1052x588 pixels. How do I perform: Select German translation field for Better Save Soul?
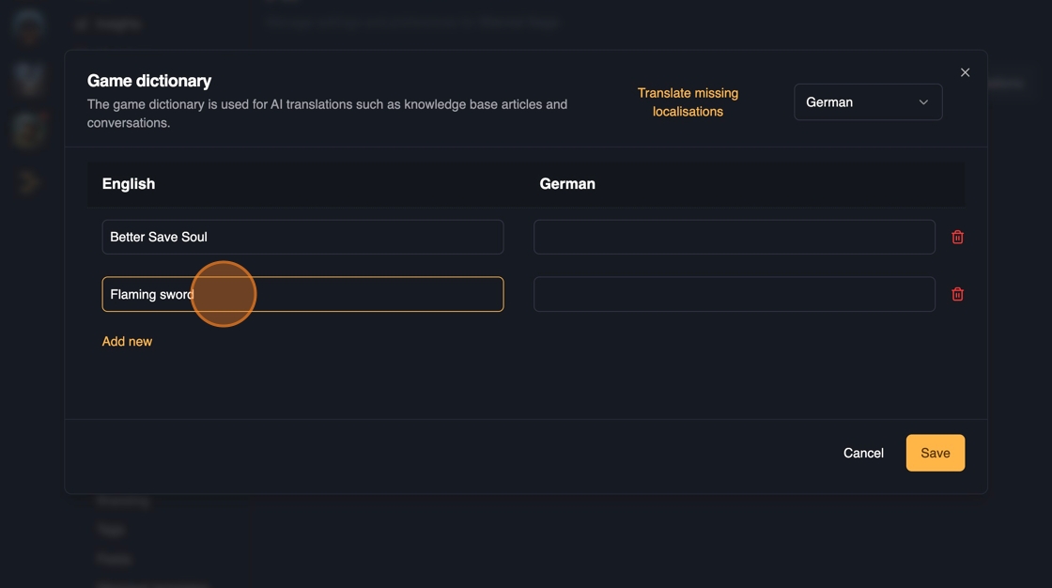tap(734, 237)
